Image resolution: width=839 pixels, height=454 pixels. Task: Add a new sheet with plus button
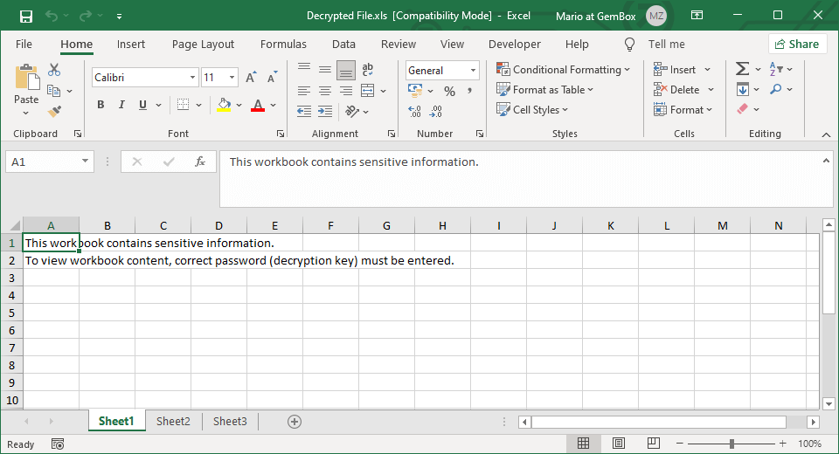[295, 422]
